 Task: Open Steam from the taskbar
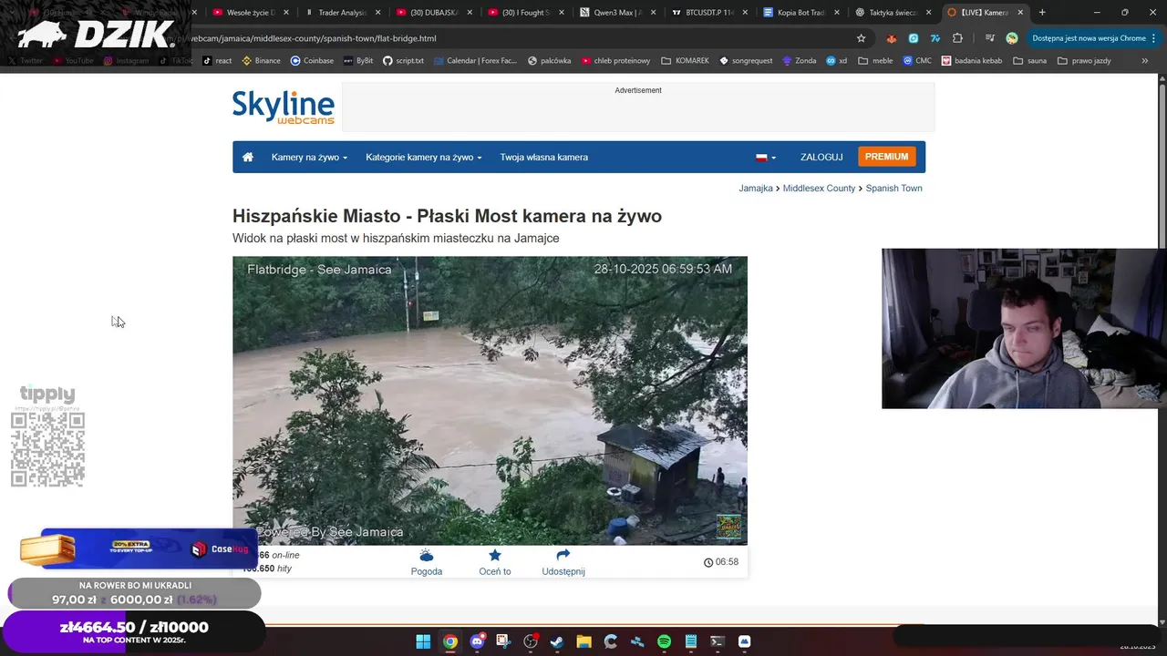(557, 641)
